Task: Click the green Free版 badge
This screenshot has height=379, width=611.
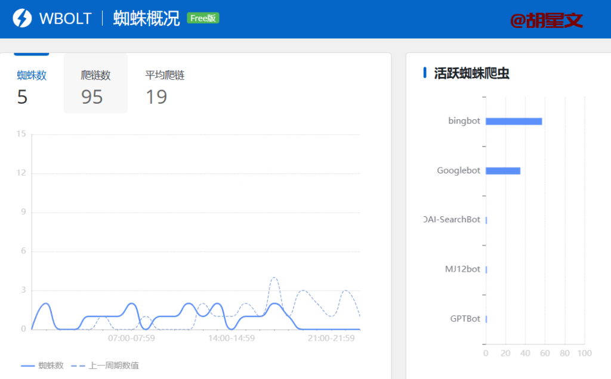Action: click(x=202, y=18)
